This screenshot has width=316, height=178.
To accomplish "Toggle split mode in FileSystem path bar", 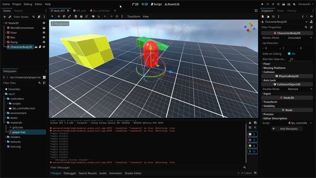I will point(44,77).
